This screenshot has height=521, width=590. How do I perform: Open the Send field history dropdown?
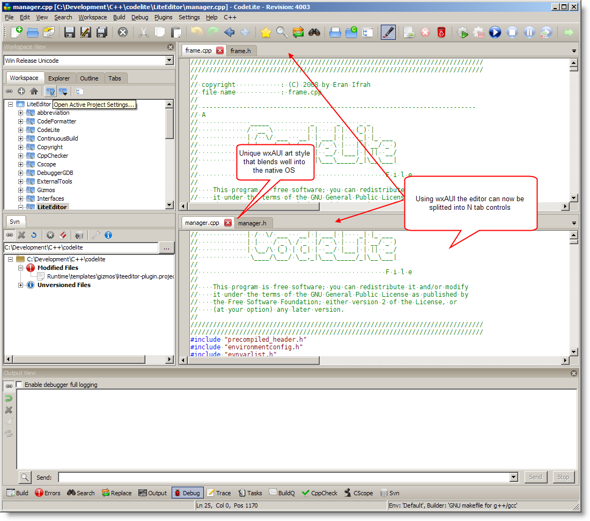pos(514,478)
